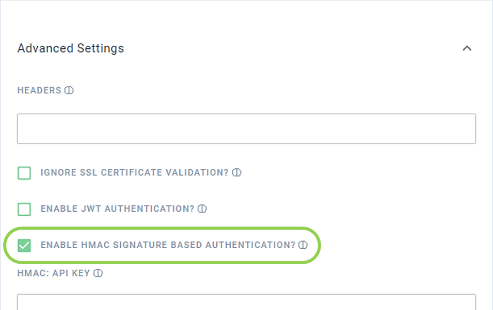Click info icon next to HMAC: API KEY

(98, 273)
